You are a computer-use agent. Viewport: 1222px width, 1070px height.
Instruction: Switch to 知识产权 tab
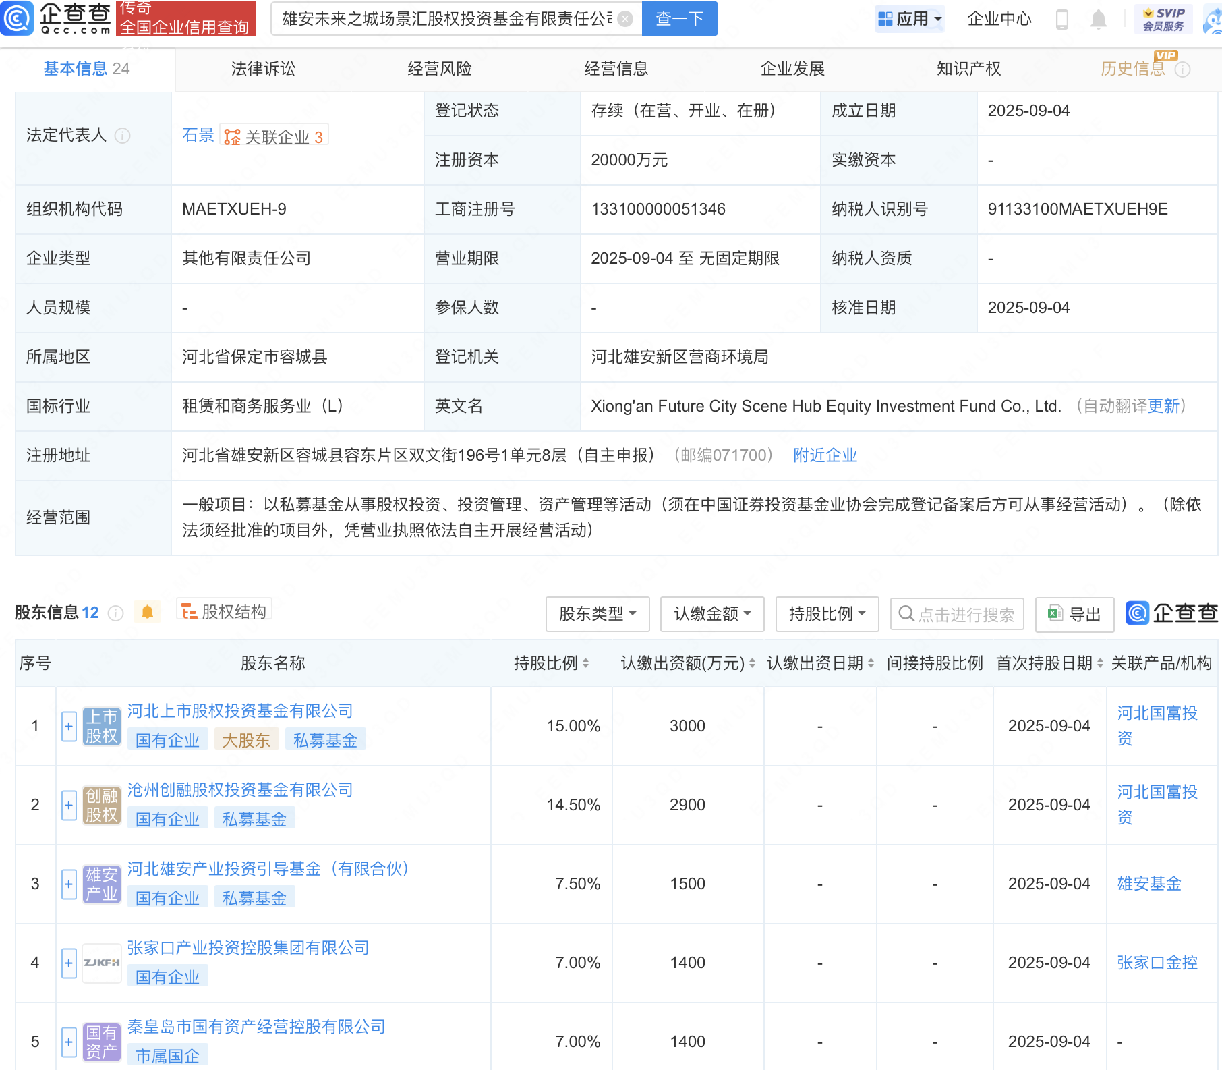pos(969,69)
